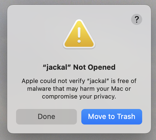Select the blue Move to Trash label
The width and height of the screenshot is (156, 140).
[x=112, y=116]
